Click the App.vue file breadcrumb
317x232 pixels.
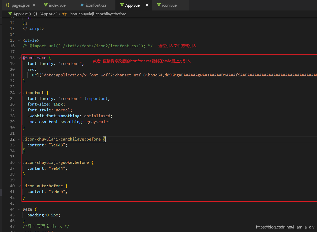coord(20,14)
